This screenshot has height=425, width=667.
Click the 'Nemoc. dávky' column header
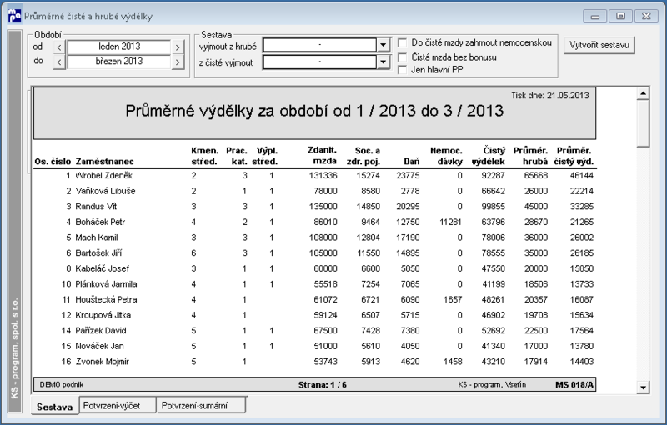tap(446, 156)
